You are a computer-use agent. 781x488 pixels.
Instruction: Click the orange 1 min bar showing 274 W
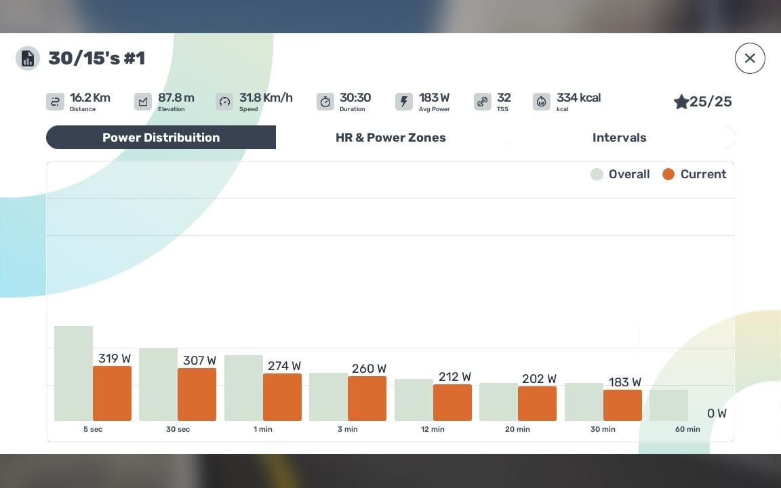[282, 397]
